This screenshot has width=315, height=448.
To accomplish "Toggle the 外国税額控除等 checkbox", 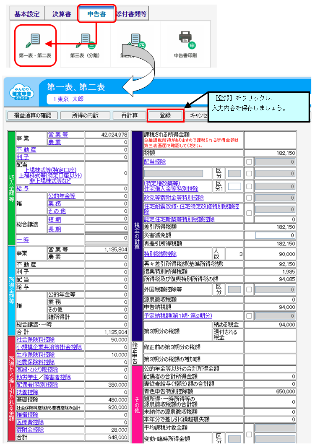I will (249, 289).
